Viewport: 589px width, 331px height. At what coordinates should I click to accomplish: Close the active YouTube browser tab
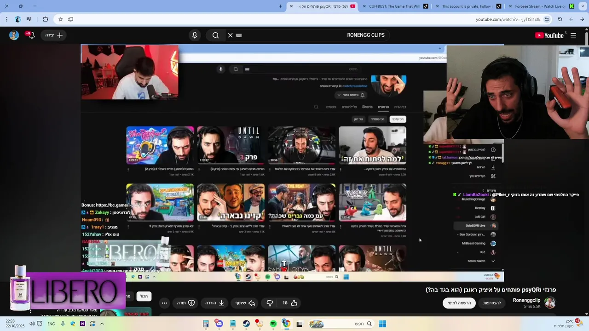pos(291,6)
